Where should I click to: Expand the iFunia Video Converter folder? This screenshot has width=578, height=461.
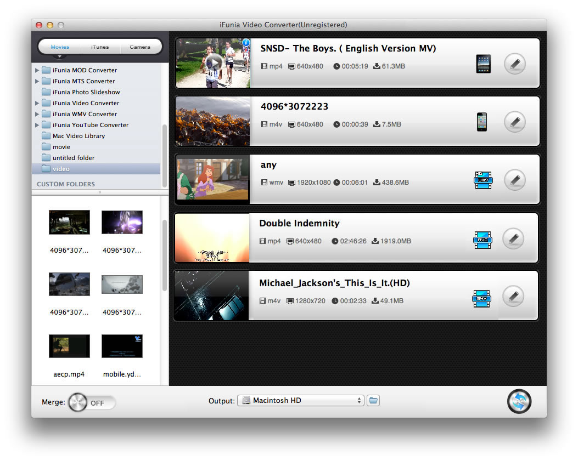tap(37, 103)
